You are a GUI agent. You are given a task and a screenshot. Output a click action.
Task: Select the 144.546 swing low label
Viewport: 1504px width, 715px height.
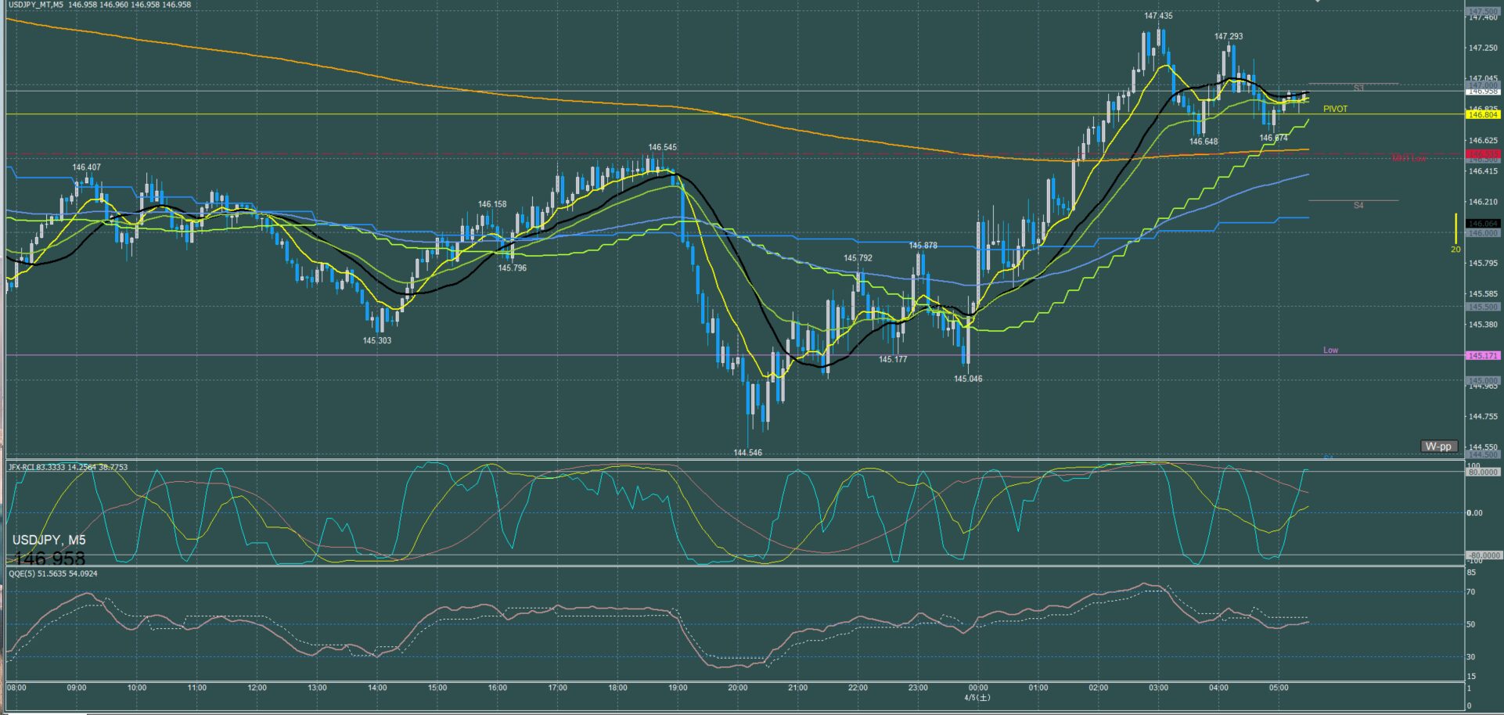point(747,452)
